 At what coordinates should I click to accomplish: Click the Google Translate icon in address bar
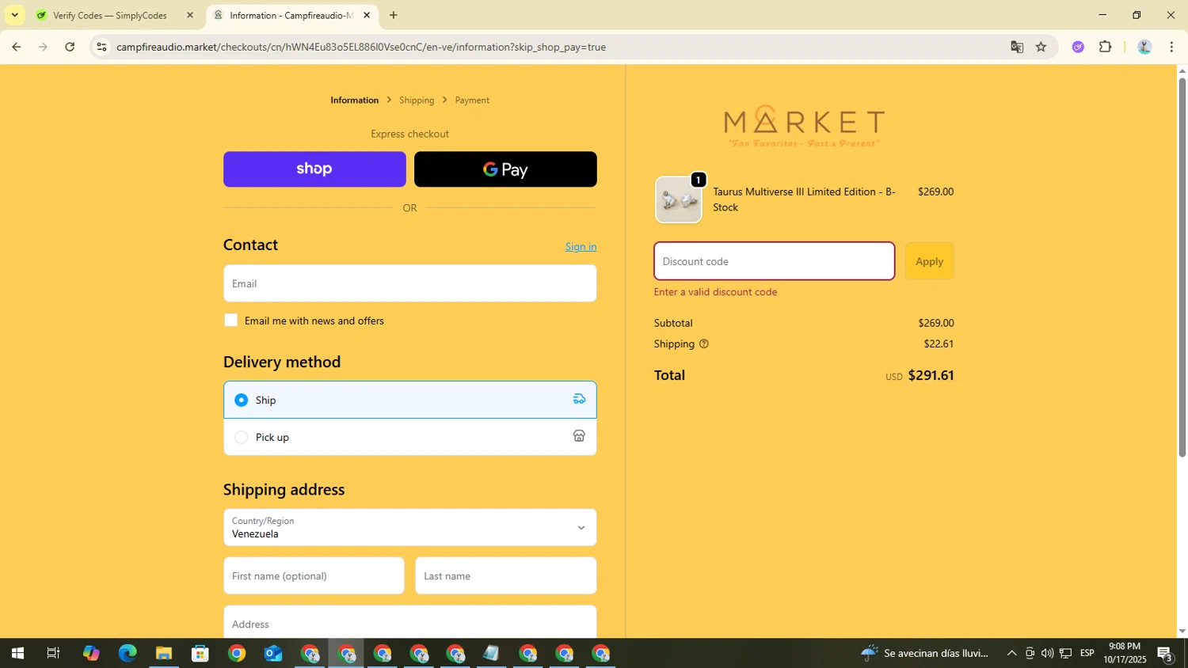coord(1017,47)
